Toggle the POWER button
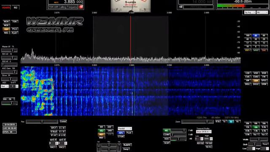The image size is (270, 152). pyautogui.click(x=6, y=8)
